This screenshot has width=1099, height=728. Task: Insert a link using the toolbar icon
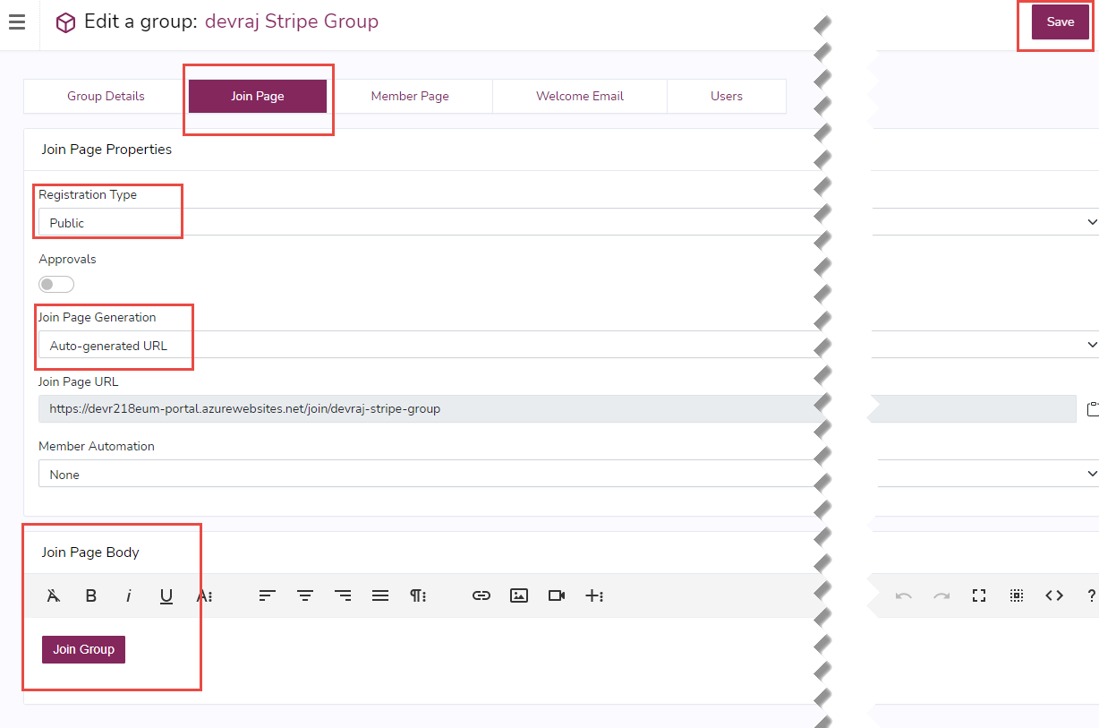coord(481,595)
